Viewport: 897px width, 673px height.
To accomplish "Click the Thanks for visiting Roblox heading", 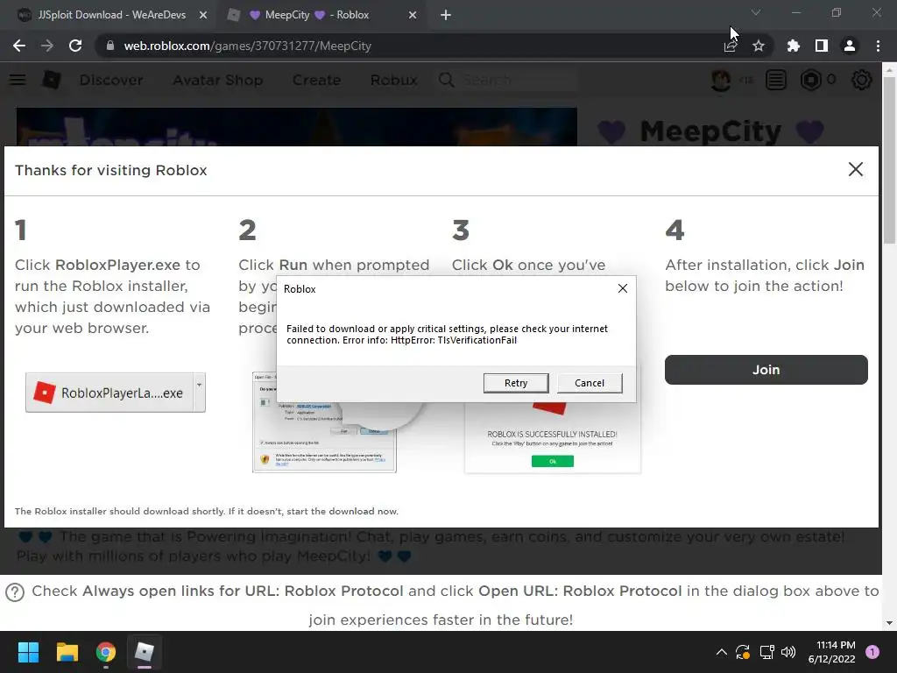I will coord(111,170).
